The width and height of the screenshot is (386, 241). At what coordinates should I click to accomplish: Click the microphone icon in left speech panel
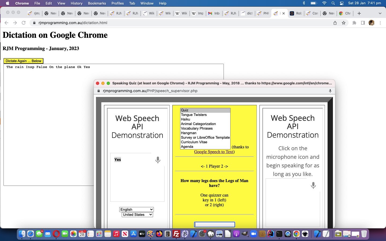[158, 160]
